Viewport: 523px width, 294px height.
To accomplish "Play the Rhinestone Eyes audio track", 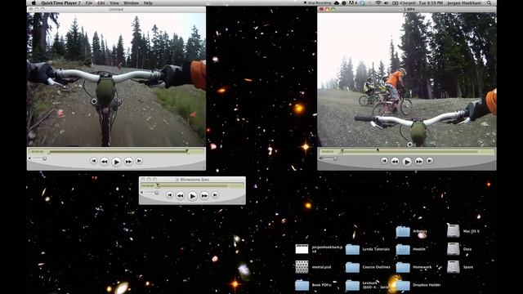I will tap(193, 196).
